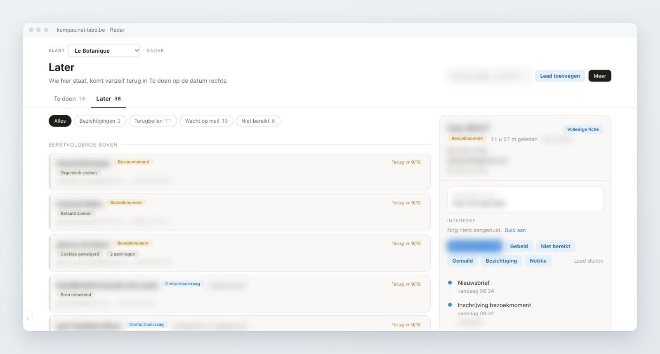
Task: Select the Nieuwsbrief timeline entry
Action: 474,283
